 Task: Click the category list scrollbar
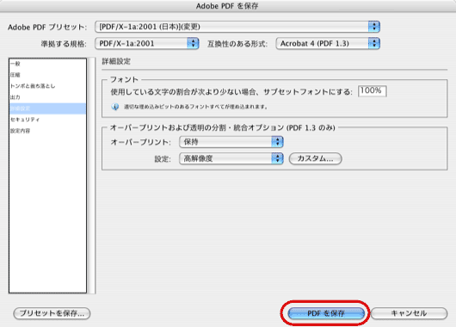coord(91,176)
